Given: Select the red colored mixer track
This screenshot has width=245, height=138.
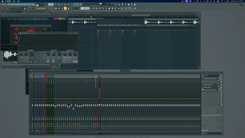Looking at the screenshot, I should [45, 76].
